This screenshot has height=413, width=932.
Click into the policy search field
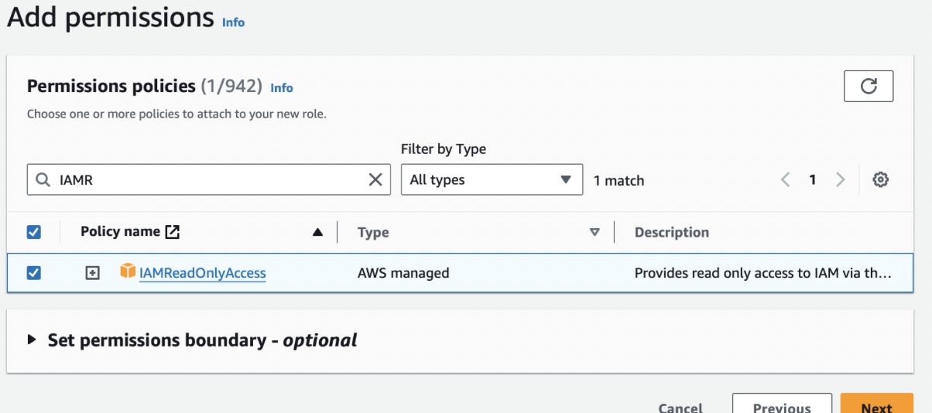point(209,179)
